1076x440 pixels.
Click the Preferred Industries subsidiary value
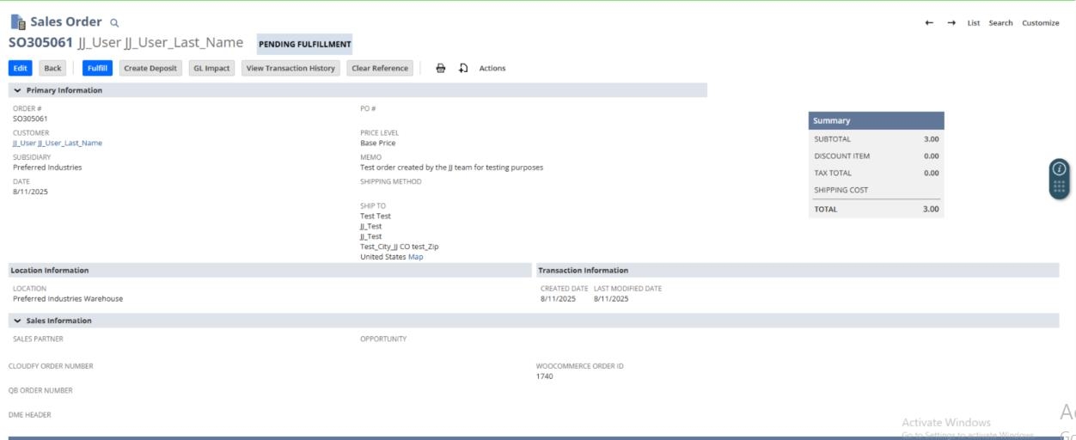47,168
